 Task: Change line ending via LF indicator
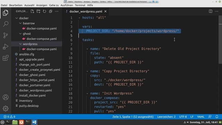(192, 117)
